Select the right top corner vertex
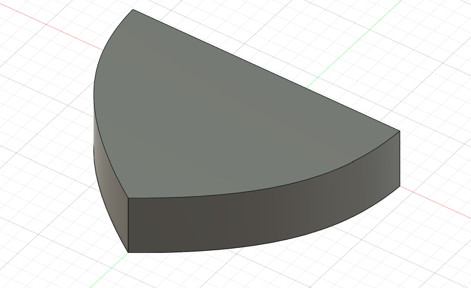The width and height of the screenshot is (471, 288). coord(400,131)
